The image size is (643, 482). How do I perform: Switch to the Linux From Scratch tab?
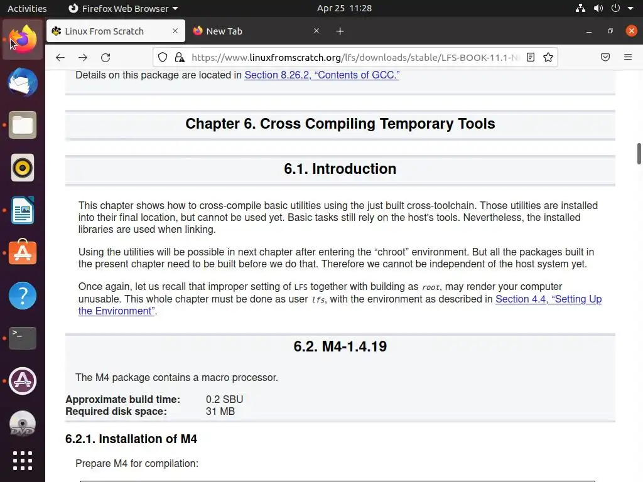coord(116,31)
